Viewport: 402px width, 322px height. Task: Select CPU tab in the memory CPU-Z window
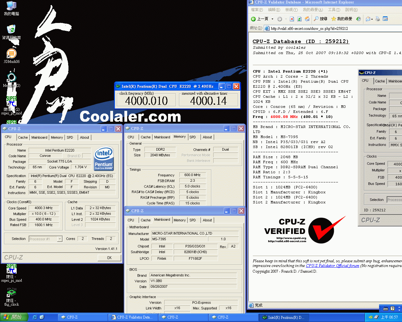(x=131, y=137)
